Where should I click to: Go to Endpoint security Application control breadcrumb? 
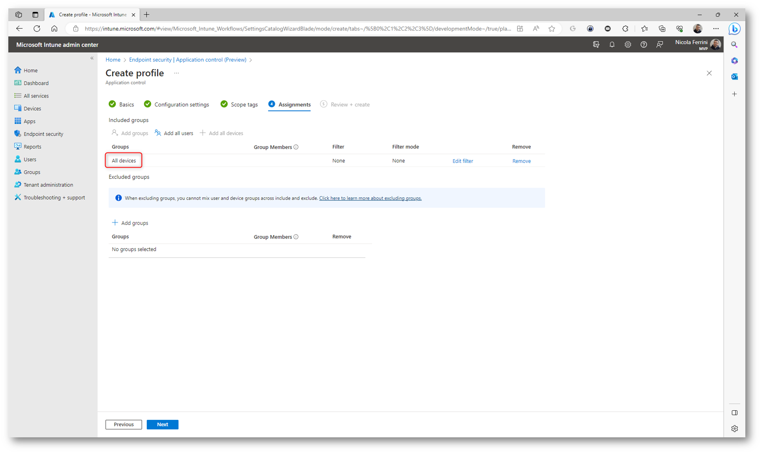[x=188, y=60]
